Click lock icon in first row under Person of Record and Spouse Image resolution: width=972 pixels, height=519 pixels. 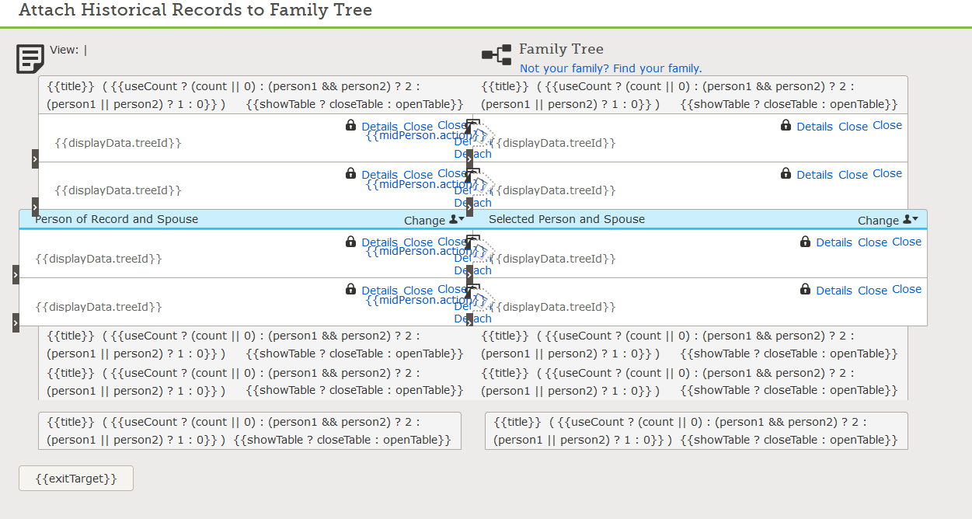(350, 242)
